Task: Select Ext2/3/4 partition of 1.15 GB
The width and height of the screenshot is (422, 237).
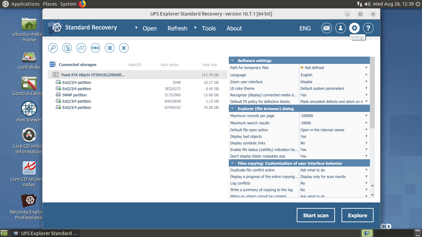Action: [137, 101]
